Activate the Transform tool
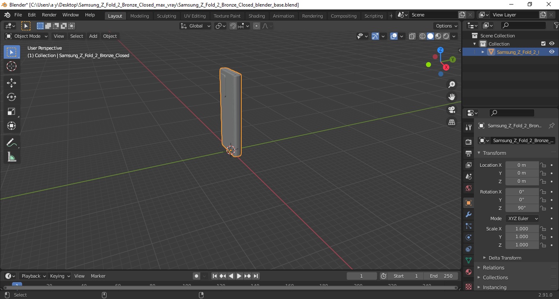Viewport: 559px width, 299px height. click(x=12, y=126)
